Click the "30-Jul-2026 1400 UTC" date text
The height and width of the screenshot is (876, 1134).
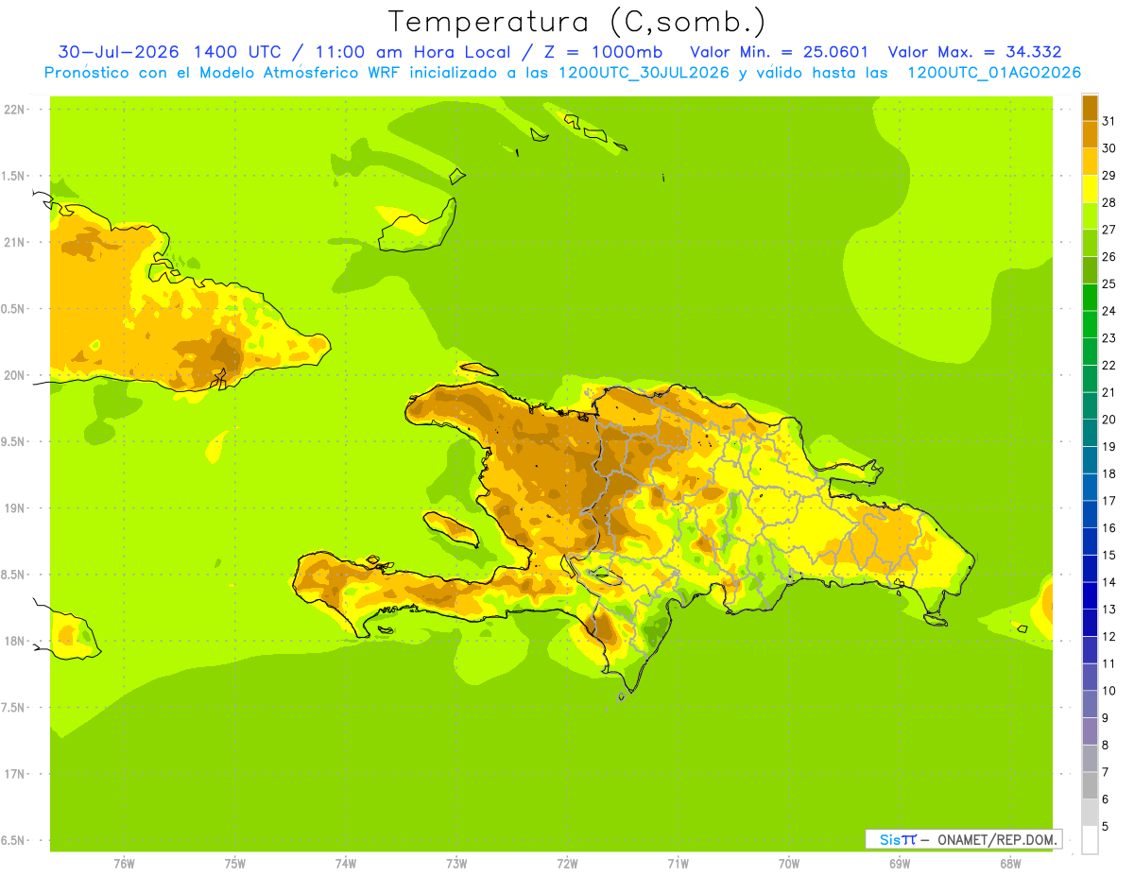point(169,52)
